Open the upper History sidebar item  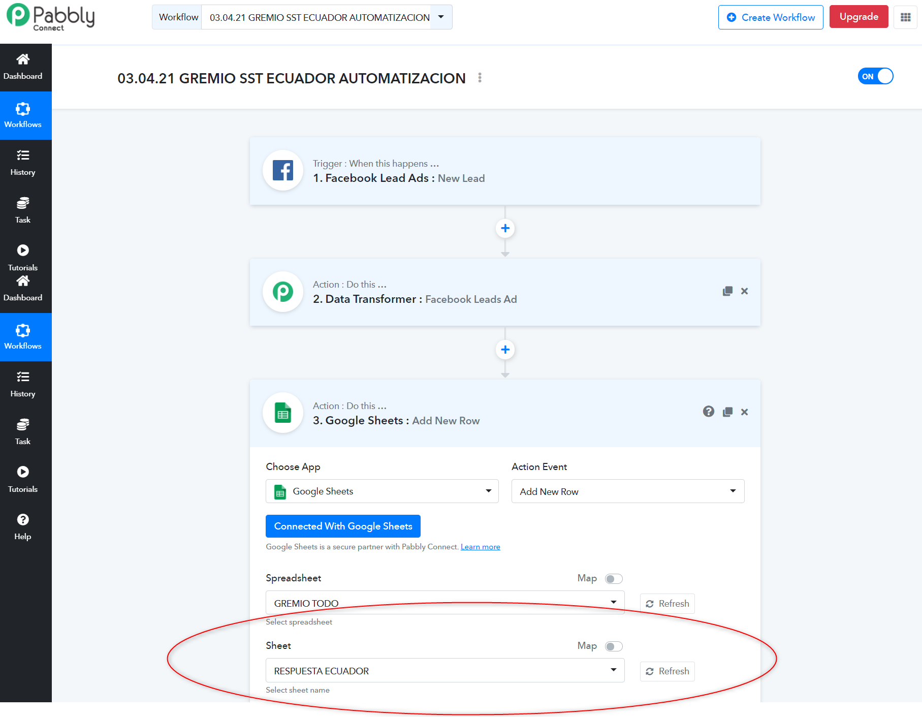click(23, 163)
